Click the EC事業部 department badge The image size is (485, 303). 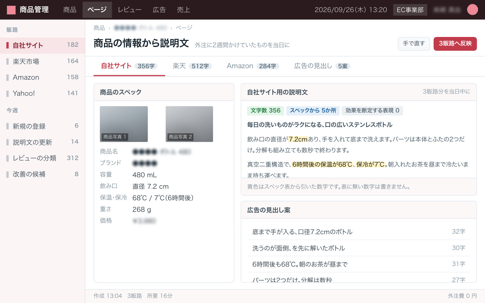(x=410, y=10)
